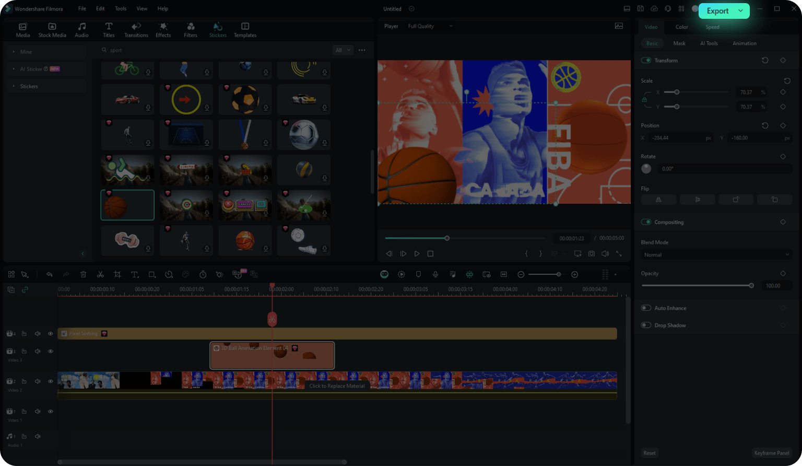Open the Full Quality dropdown in player

point(430,26)
